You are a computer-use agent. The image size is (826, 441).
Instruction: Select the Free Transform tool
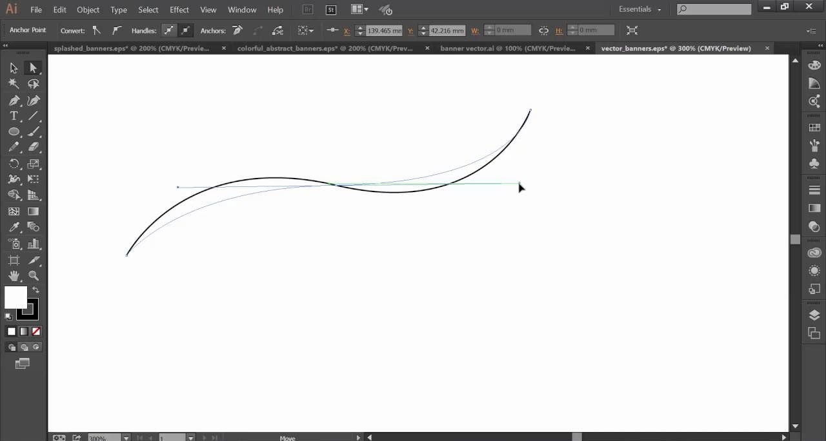(x=34, y=179)
